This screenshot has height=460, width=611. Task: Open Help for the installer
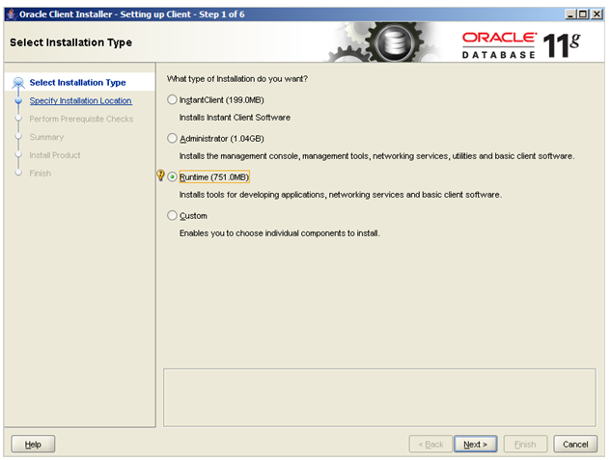click(33, 444)
